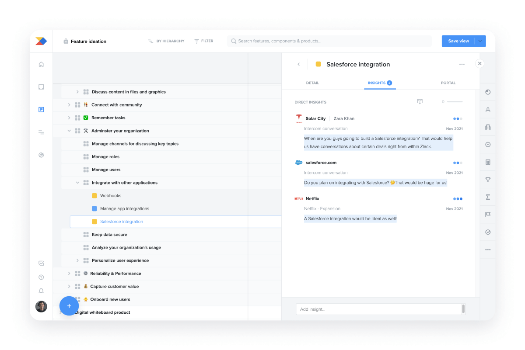The image size is (525, 350).
Task: Set importance dots on salesforce.com insight
Action: [x=458, y=163]
